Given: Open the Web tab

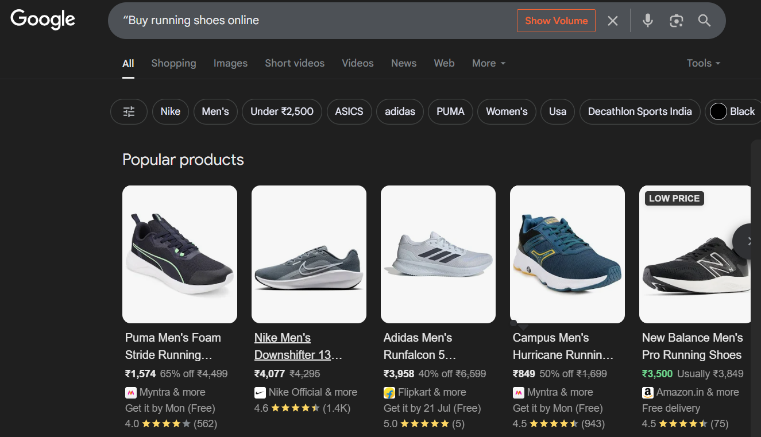Looking at the screenshot, I should tap(444, 63).
